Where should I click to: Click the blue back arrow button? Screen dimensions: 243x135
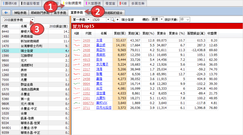point(6,12)
